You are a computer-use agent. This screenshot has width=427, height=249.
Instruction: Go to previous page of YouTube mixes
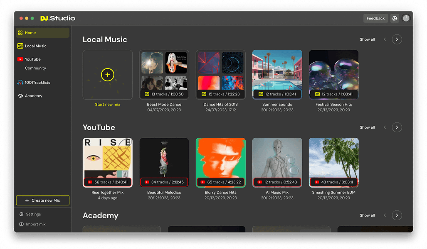point(385,127)
